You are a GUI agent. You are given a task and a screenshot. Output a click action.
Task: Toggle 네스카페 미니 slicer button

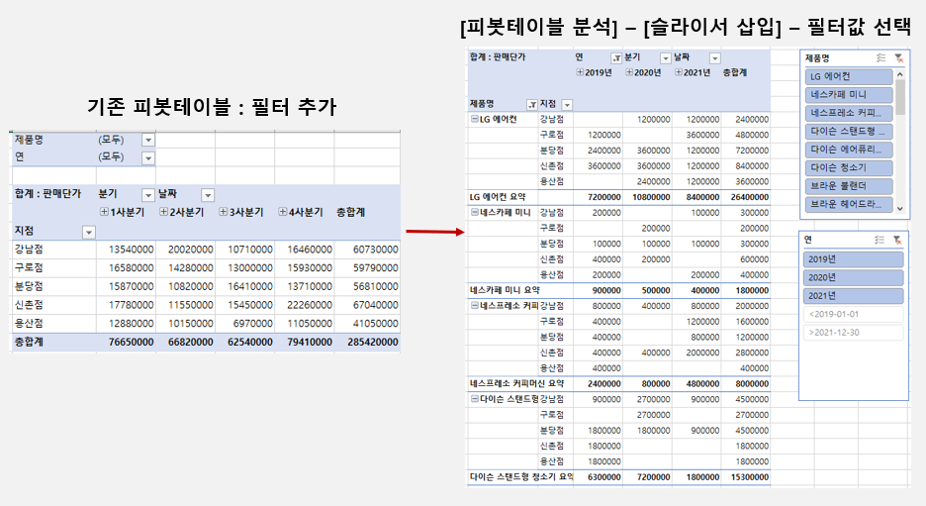tap(849, 95)
